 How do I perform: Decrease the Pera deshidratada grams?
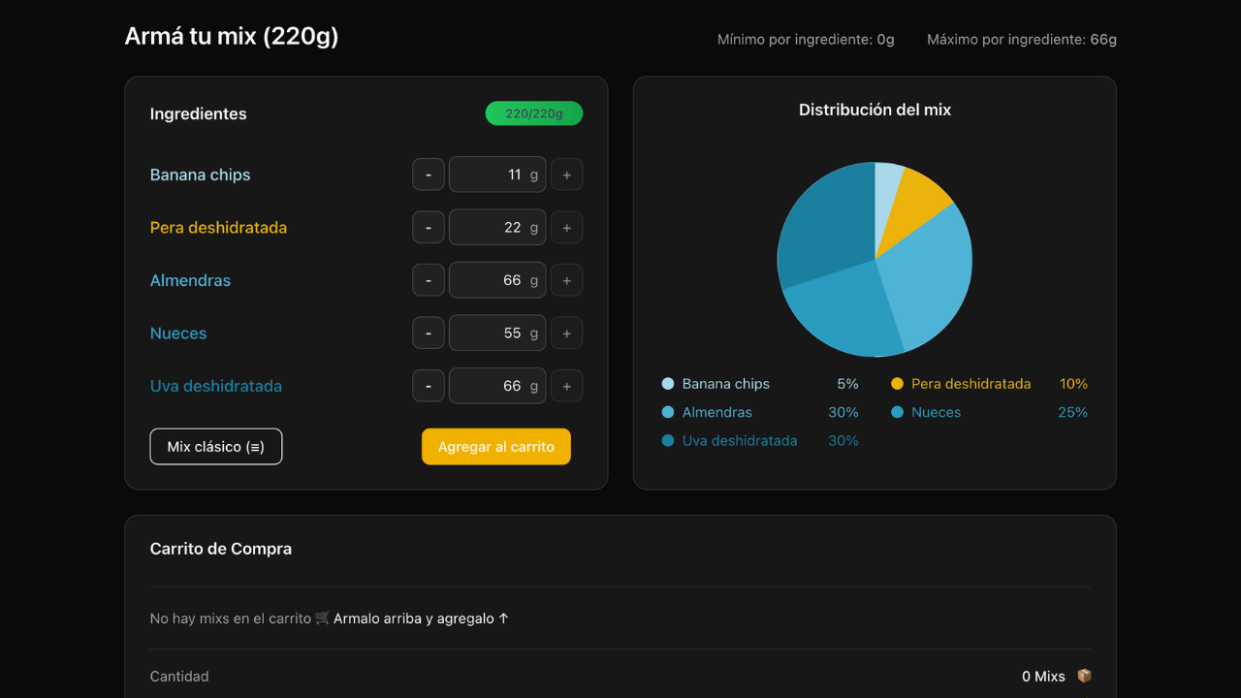click(428, 227)
